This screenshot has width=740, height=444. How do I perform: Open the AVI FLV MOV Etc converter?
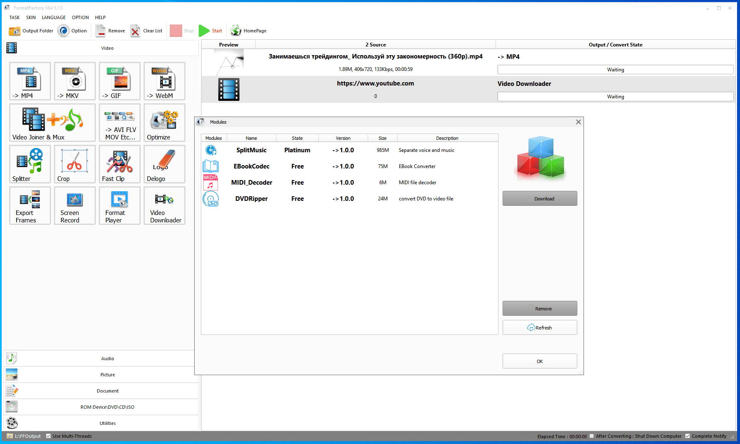(120, 122)
